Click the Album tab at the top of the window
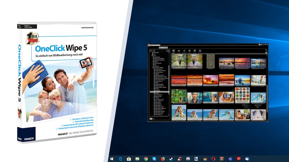The image size is (289, 162). (163, 48)
